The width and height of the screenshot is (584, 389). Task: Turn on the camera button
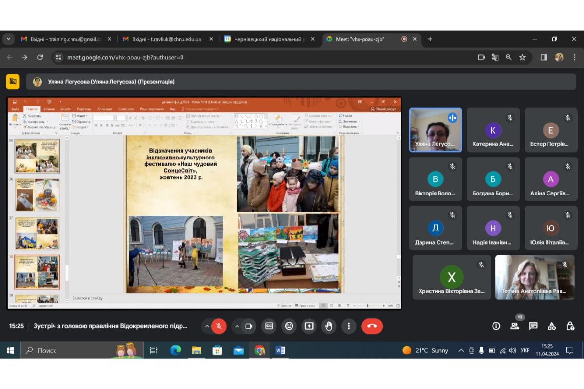click(249, 326)
